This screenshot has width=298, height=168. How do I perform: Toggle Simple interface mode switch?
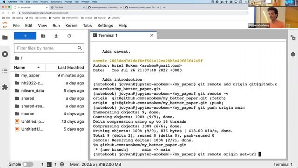[x=28, y=164]
